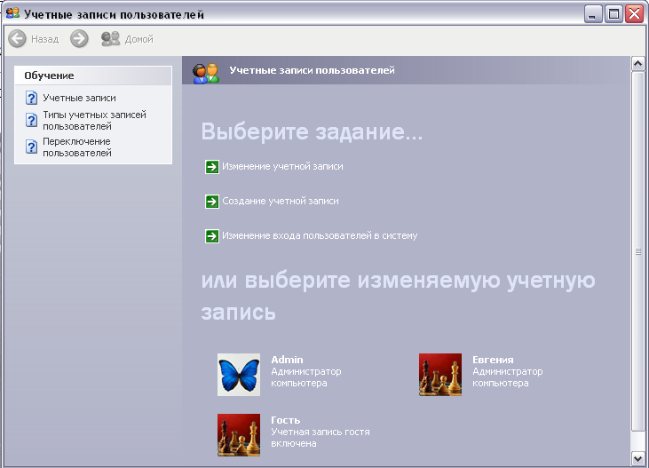The image size is (649, 468).
Task: Open Изменение входа пользователей в систему
Action: [320, 235]
